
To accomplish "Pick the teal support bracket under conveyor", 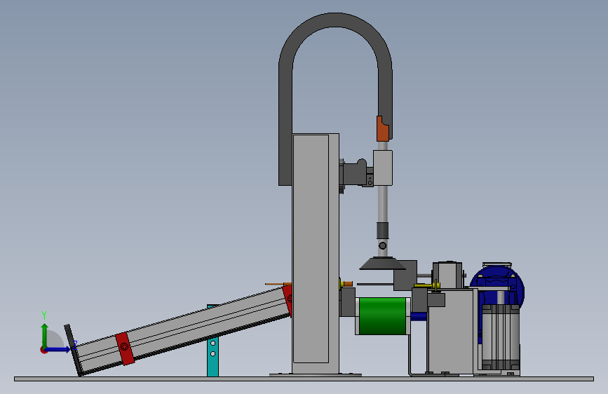I will pyautogui.click(x=213, y=357).
